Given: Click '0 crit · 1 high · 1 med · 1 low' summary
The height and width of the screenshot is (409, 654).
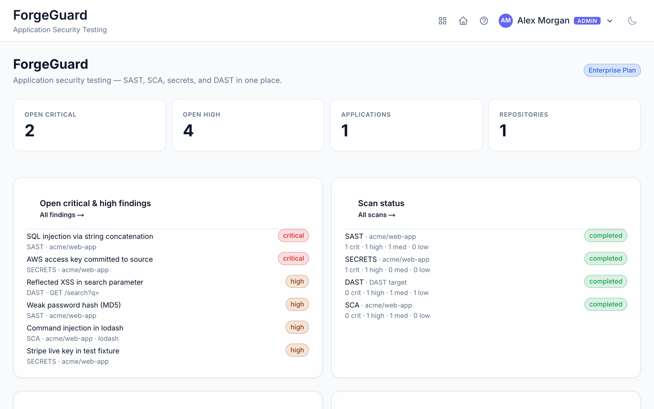Looking at the screenshot, I should [387, 293].
